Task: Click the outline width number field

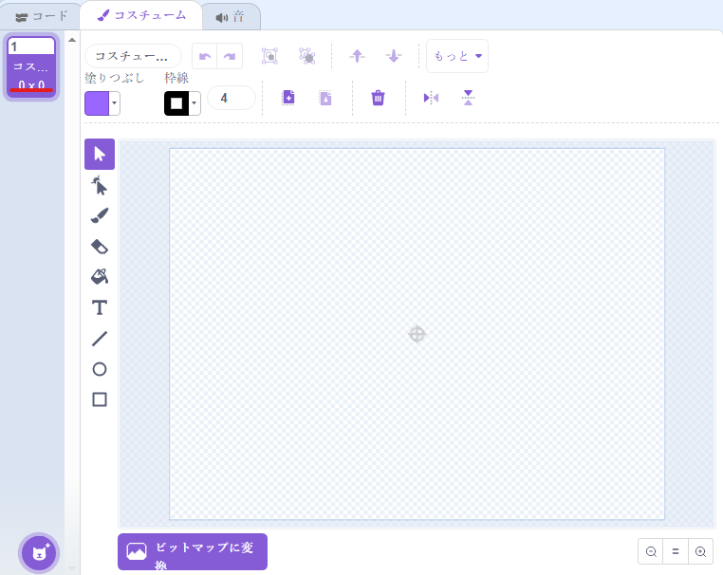Action: (x=232, y=98)
